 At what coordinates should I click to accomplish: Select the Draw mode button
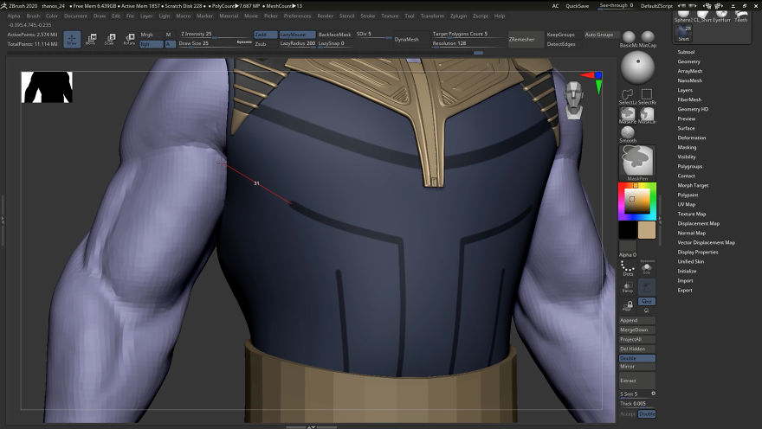pyautogui.click(x=72, y=39)
